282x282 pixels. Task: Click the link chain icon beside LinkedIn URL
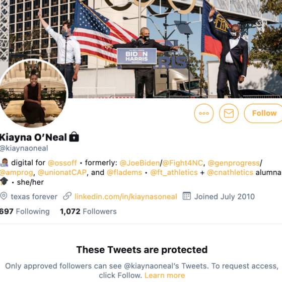click(67, 196)
